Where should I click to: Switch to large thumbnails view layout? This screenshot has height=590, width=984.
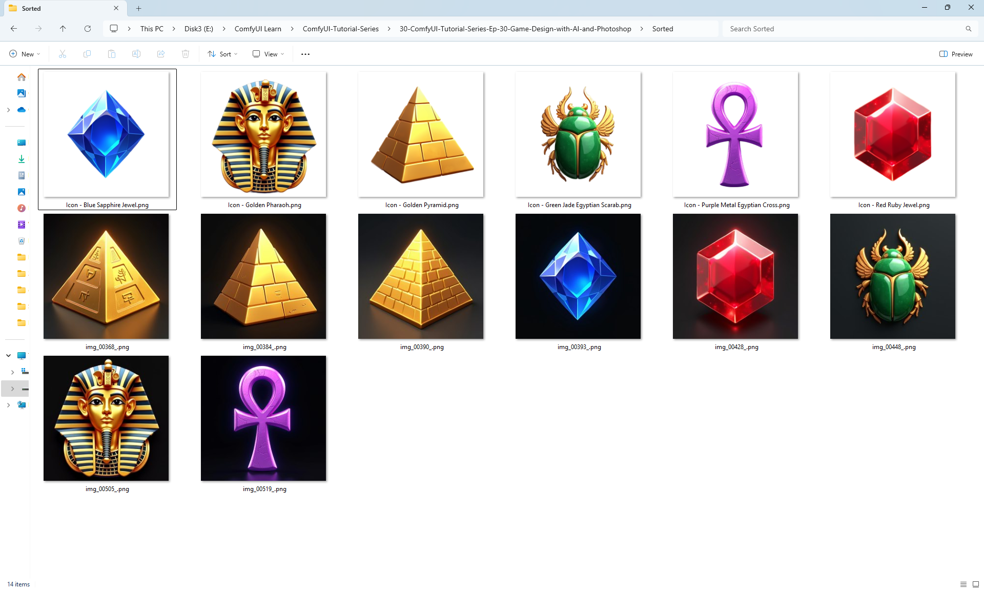click(976, 584)
